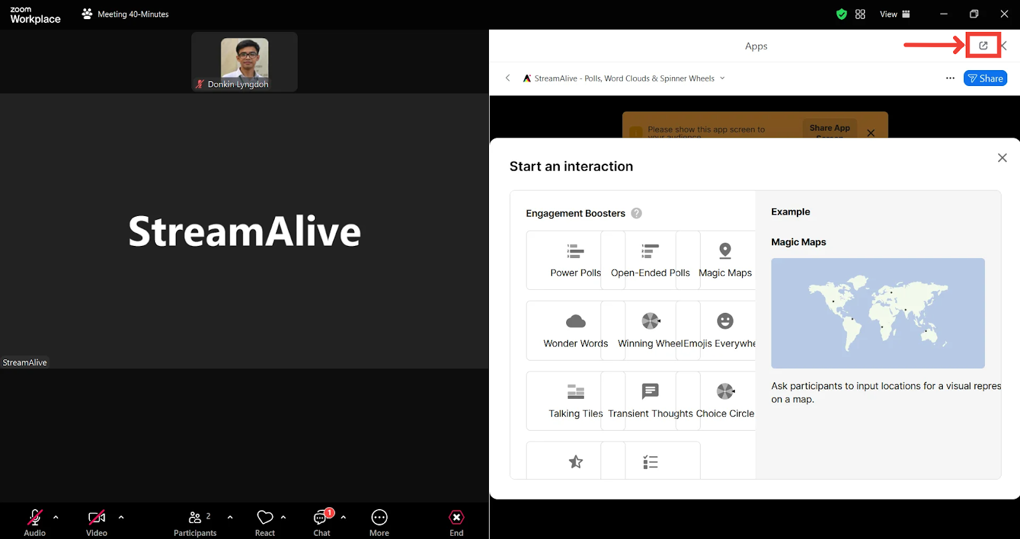Select the Open-Ended Polls interaction
Viewport: 1020px width, 539px height.
pyautogui.click(x=650, y=260)
